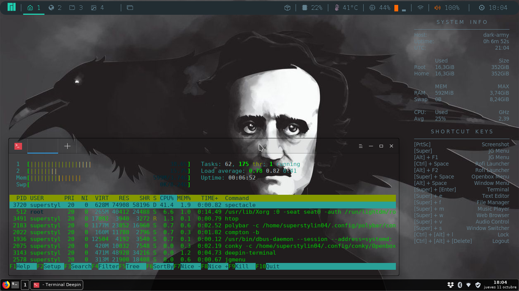This screenshot has width=519, height=291.
Task: Open the Dropbox tray icon
Action: (450, 285)
